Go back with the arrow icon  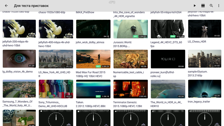coord(6,6)
